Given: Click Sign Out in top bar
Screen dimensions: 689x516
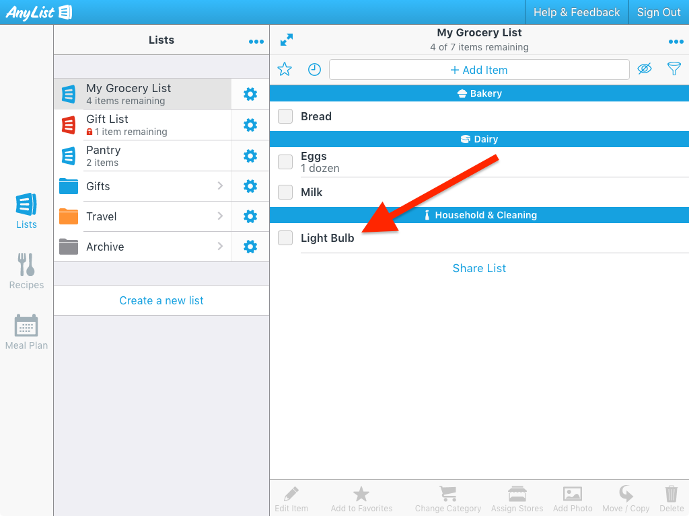Looking at the screenshot, I should 659,12.
